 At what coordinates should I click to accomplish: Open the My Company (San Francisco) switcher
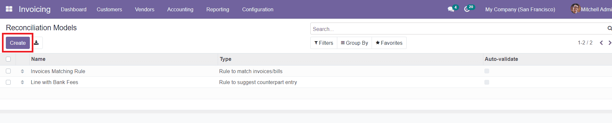[x=520, y=9]
